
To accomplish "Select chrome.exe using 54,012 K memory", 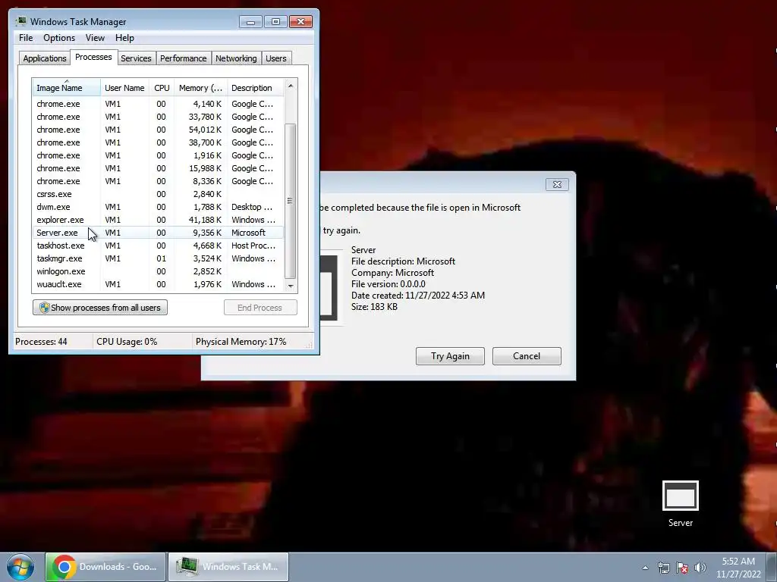I will point(158,130).
